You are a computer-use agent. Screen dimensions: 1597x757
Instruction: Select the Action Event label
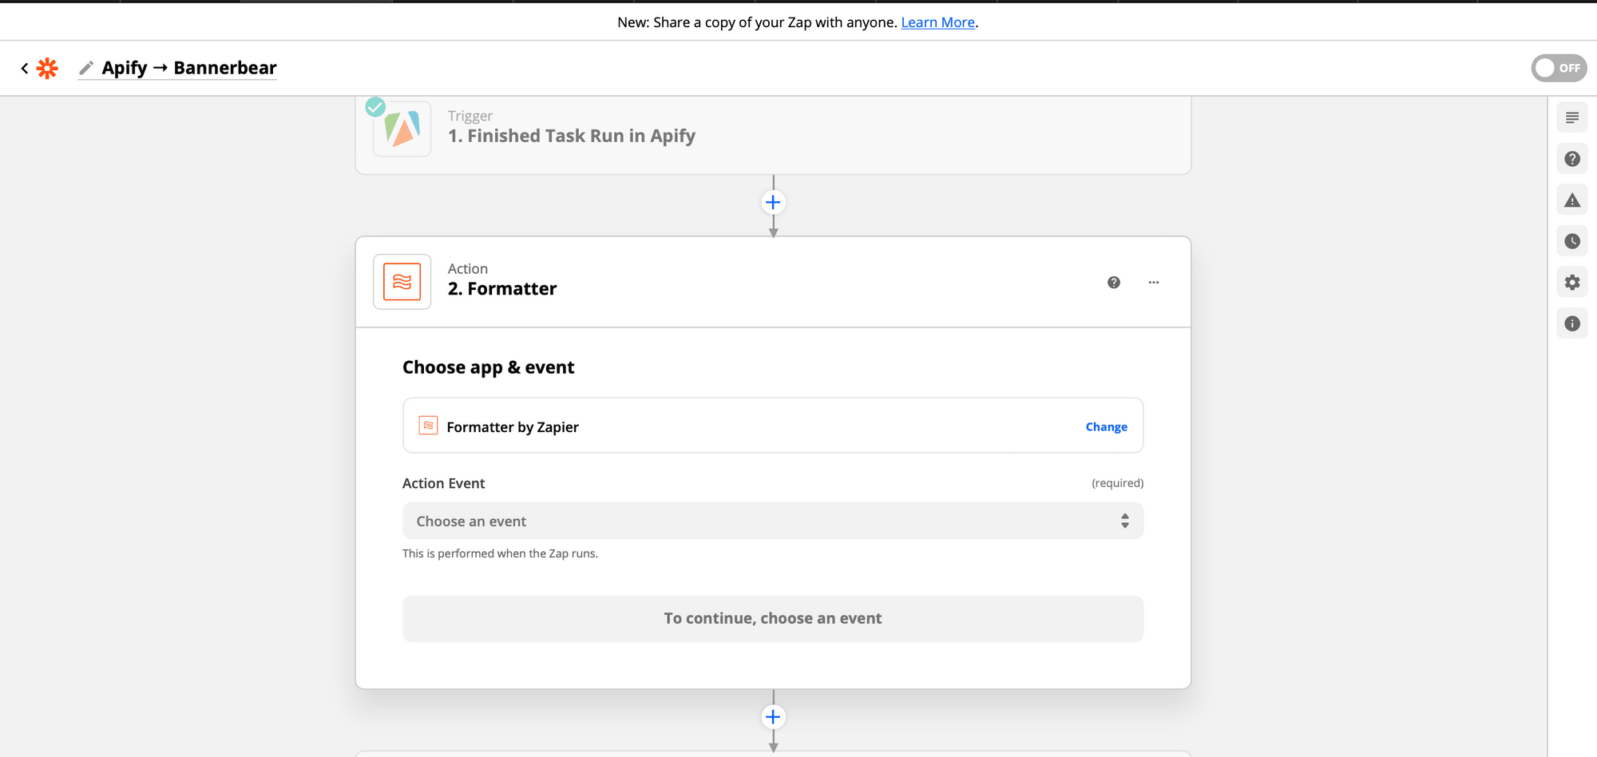(x=443, y=483)
